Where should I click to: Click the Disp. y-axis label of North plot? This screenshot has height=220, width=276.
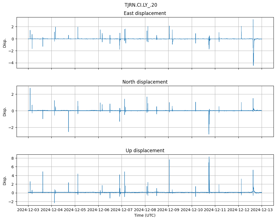pyautogui.click(x=5, y=111)
